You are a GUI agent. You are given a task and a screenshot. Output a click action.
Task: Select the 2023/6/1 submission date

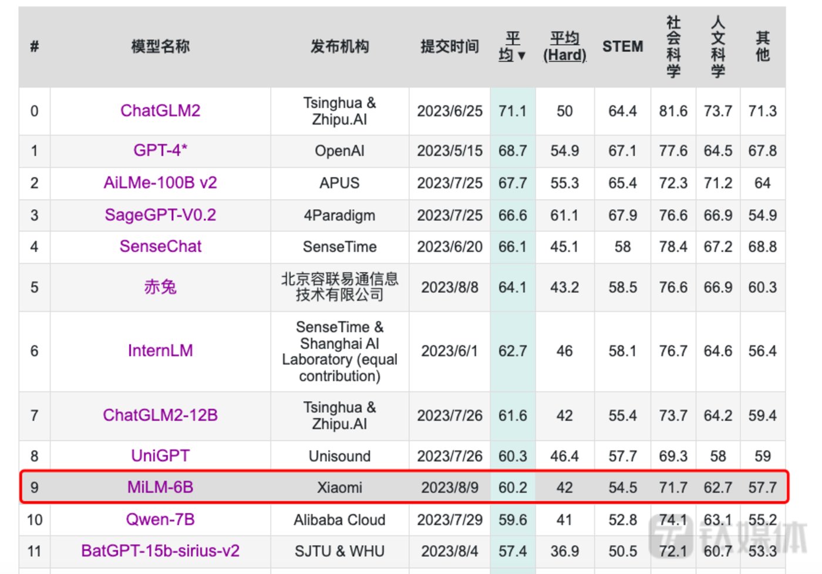point(450,351)
